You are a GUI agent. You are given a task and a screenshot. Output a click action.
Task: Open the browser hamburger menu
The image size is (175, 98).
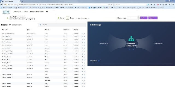point(173,5)
